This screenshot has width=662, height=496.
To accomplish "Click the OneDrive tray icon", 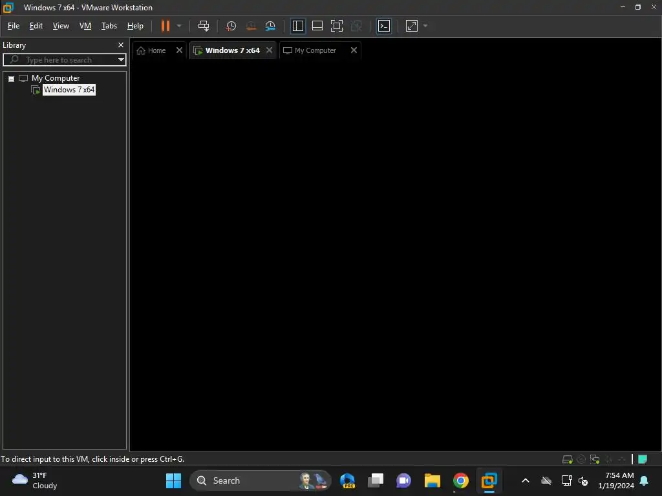I will pyautogui.click(x=546, y=480).
